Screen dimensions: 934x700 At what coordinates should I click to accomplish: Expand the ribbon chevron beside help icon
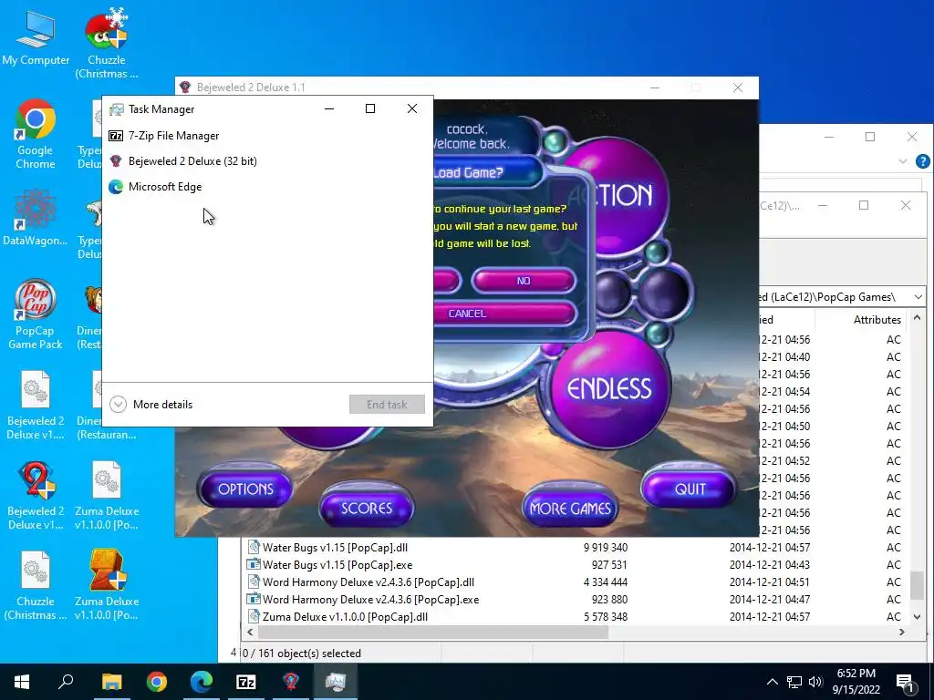point(903,161)
